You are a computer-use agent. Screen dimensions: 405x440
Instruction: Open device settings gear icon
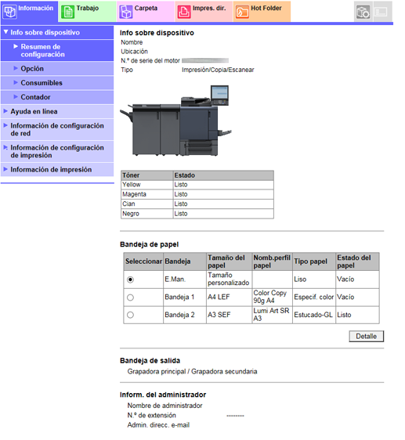(x=363, y=12)
